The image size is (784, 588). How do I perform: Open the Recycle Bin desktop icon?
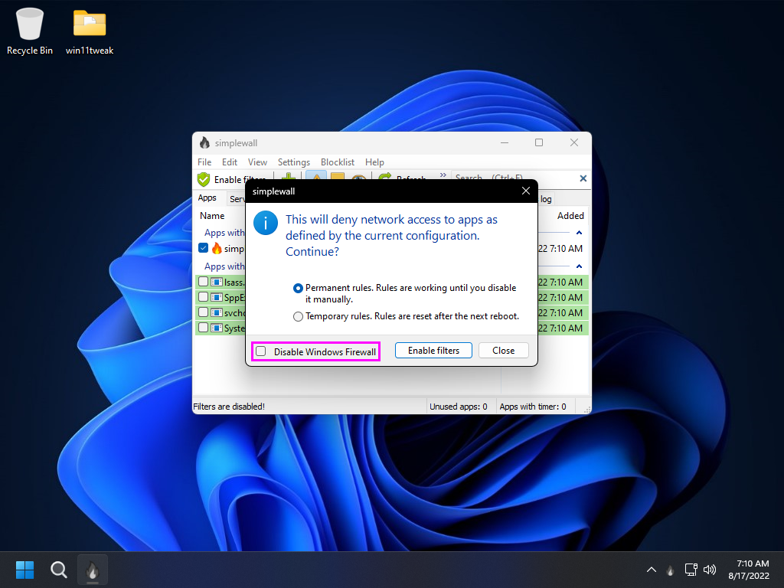[x=30, y=31]
